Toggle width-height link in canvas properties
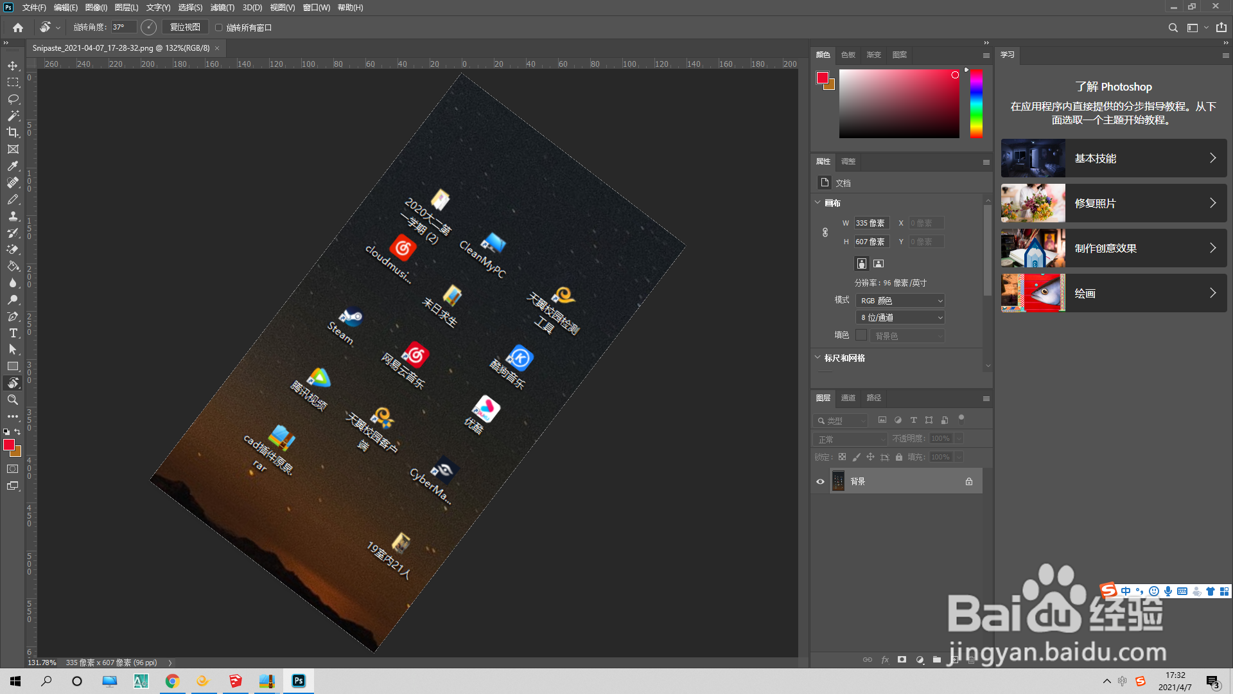 pyautogui.click(x=825, y=233)
